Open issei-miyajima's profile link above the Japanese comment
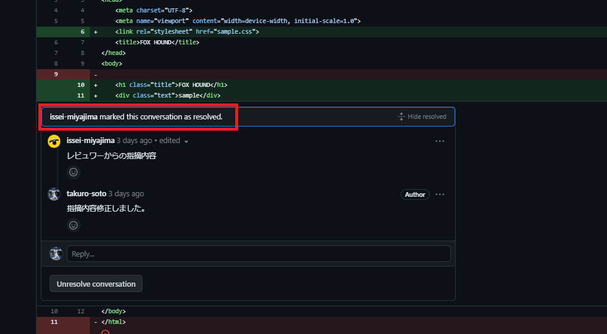 pyautogui.click(x=90, y=141)
